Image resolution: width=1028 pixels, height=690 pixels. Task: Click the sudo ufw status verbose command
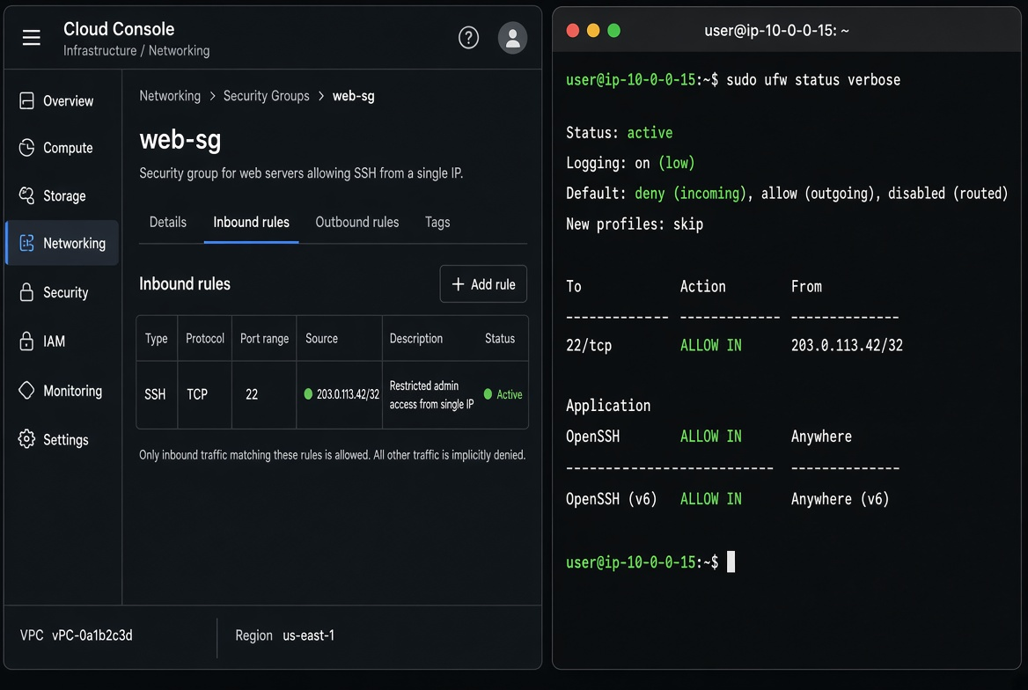813,80
